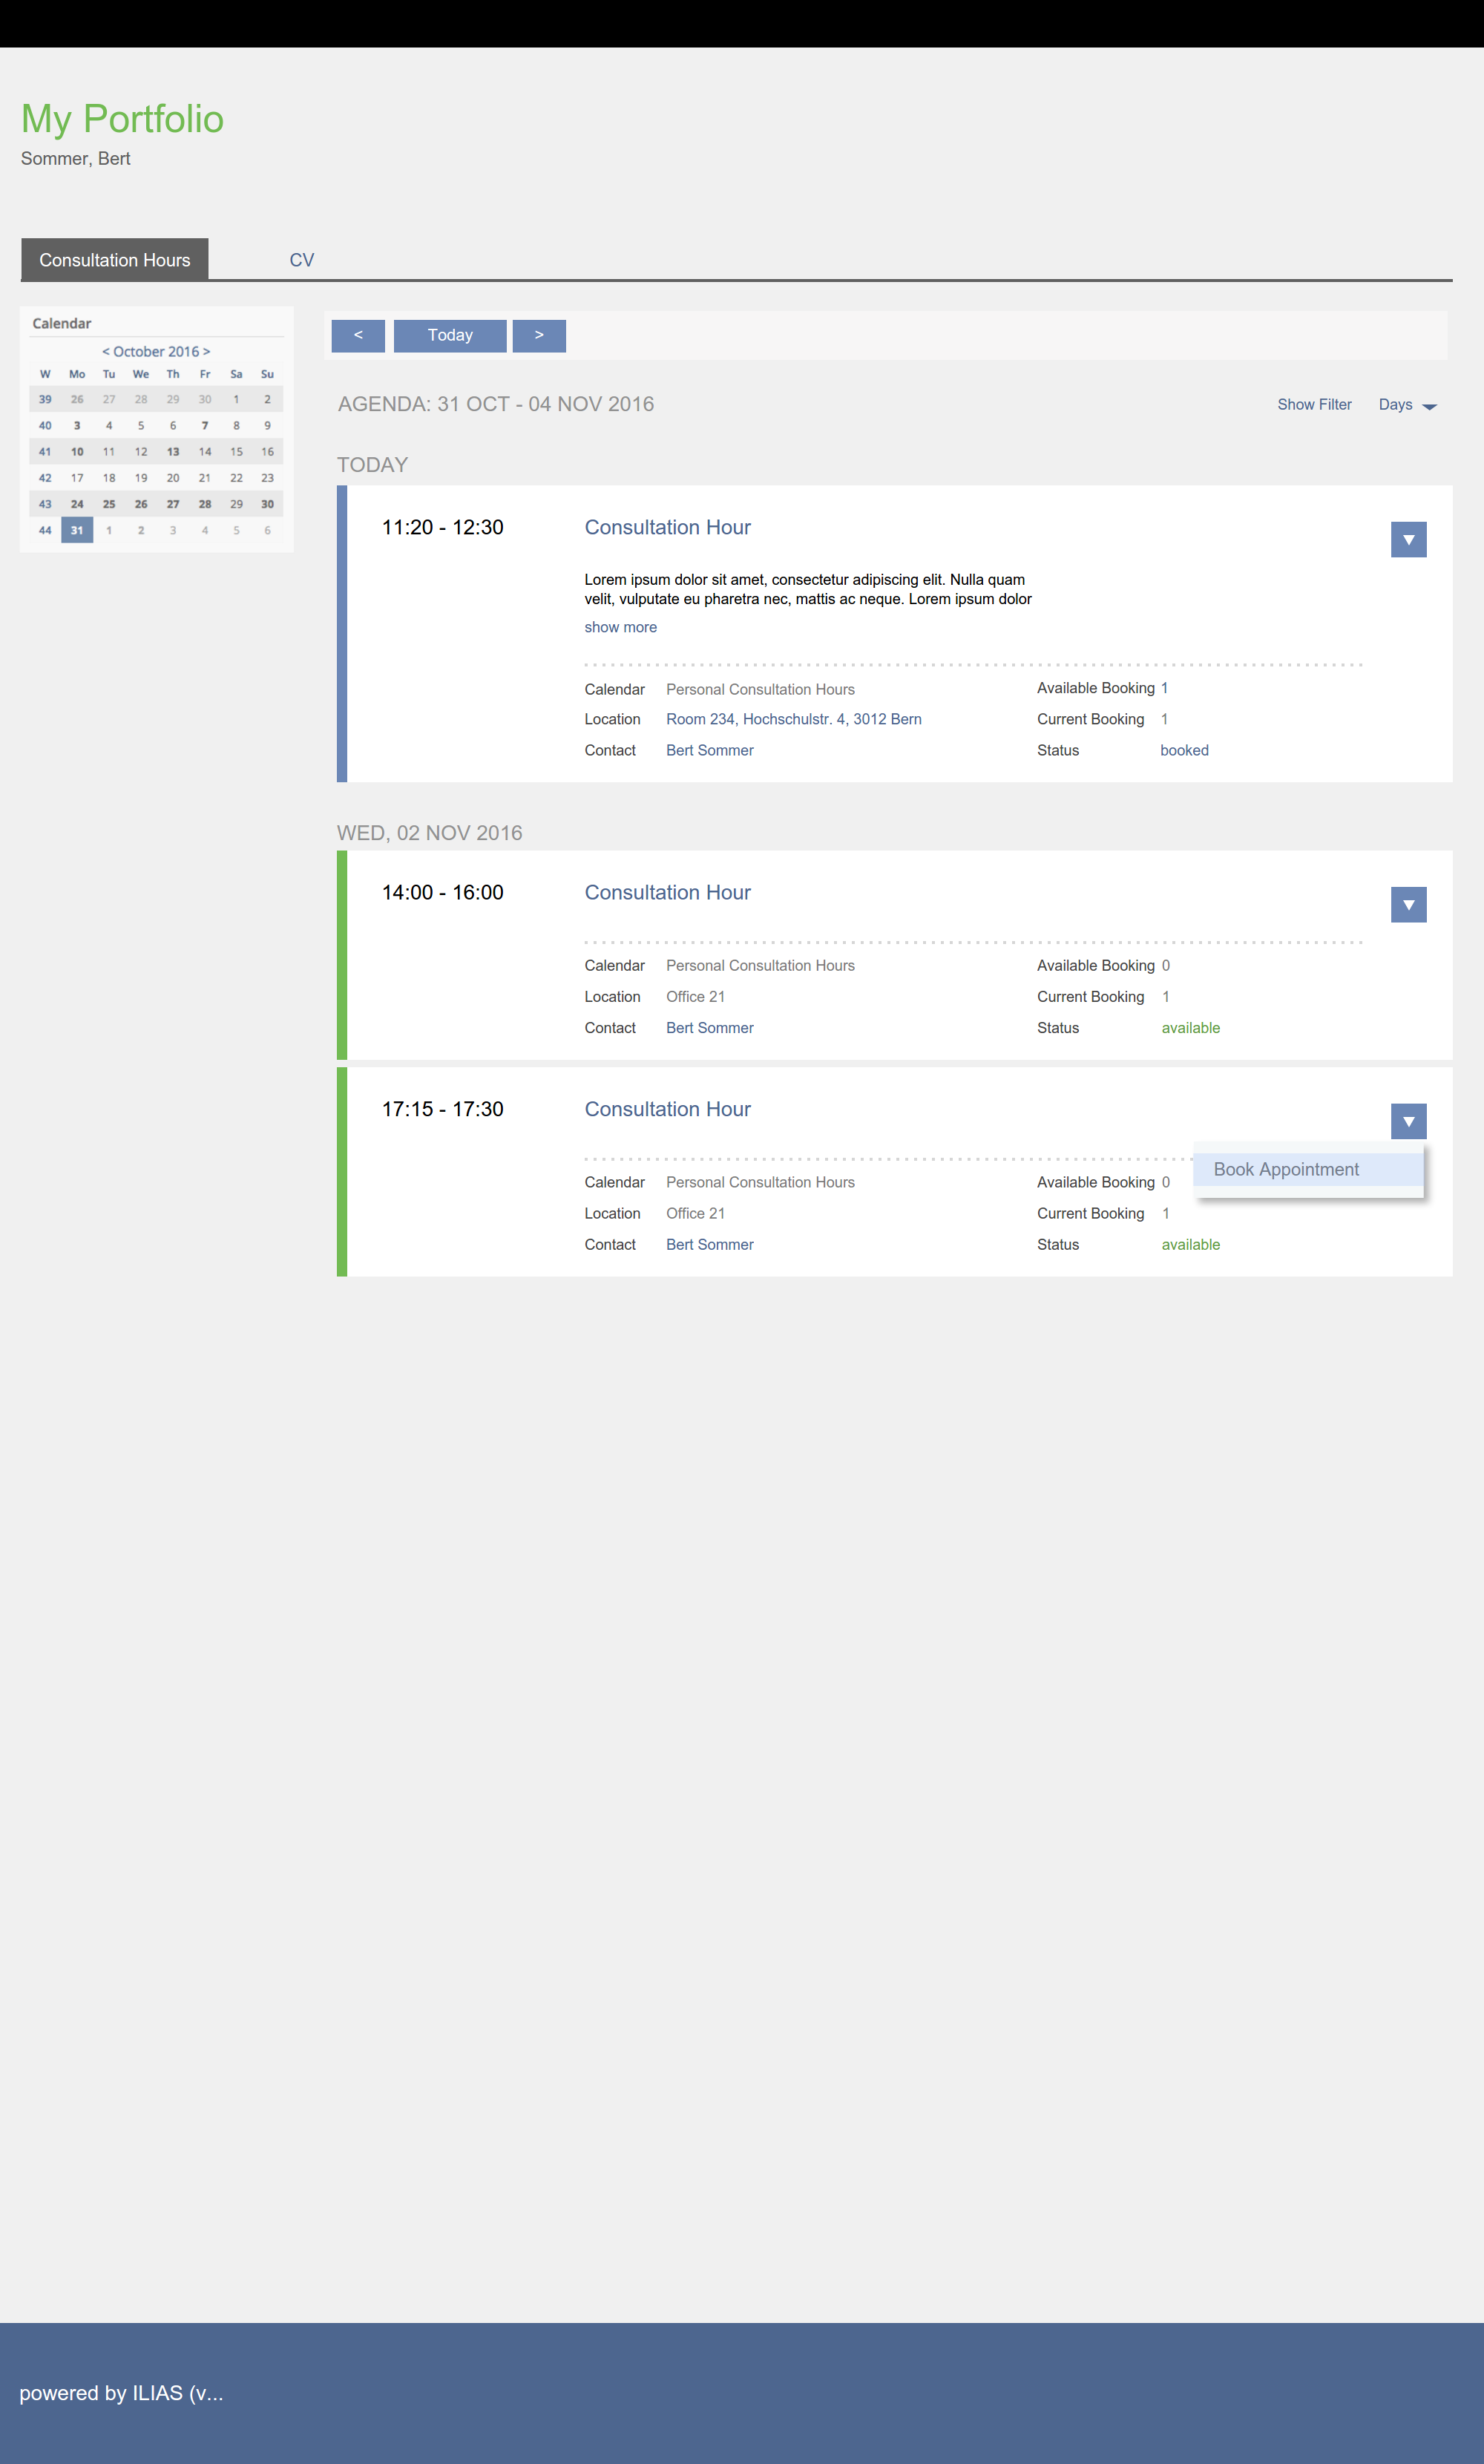Open actions dropdown for 11:20 - 12:30 slot
1484x2464 pixels.
1407,540
